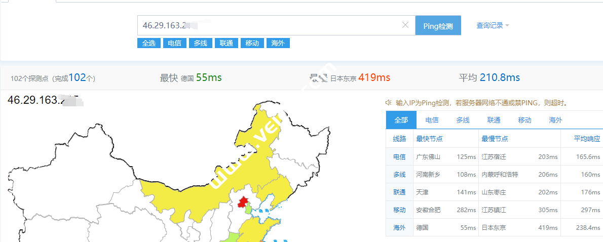Image resolution: width=603 pixels, height=242 pixels.
Task: Click the 江苏镇江 slowest node cell
Action: point(494,210)
